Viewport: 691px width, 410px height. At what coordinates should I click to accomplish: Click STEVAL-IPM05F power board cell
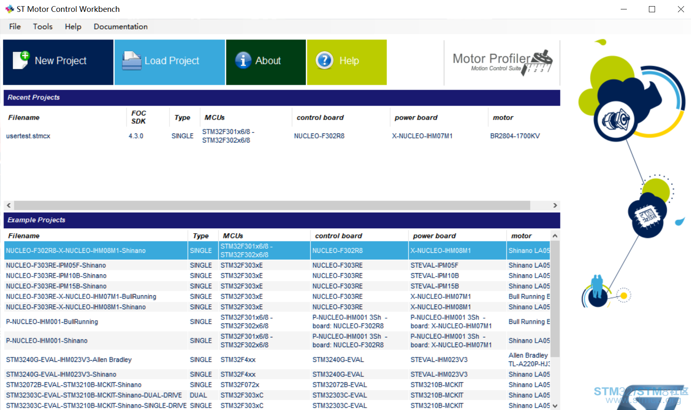tap(434, 265)
